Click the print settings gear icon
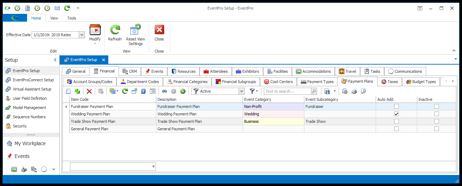The height and width of the screenshot is (186, 462). [x=345, y=91]
